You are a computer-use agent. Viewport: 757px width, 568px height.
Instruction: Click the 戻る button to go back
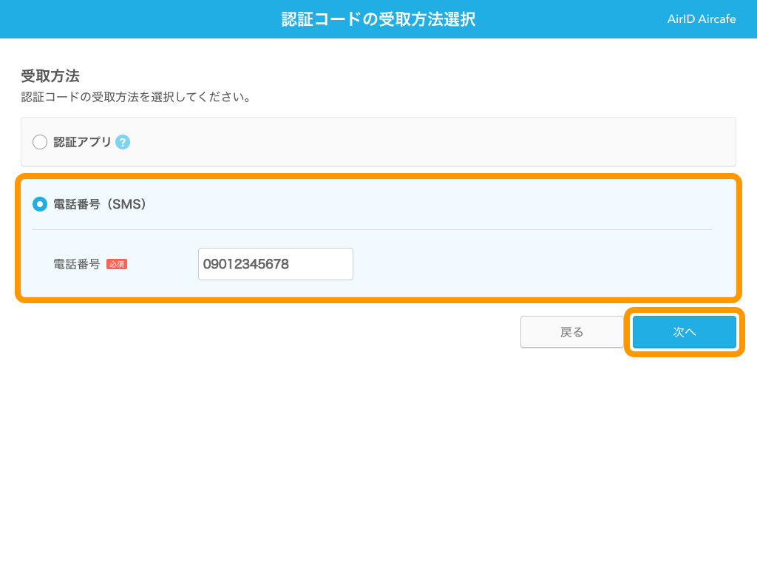pos(572,331)
